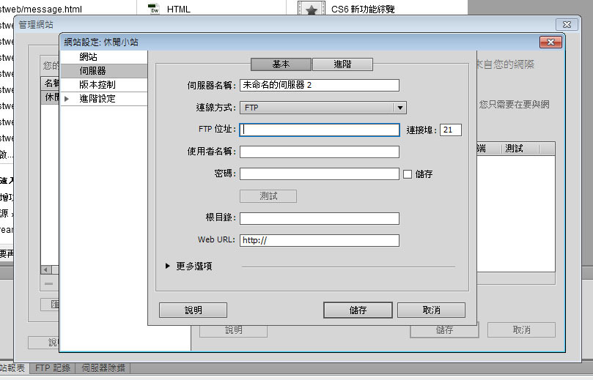This screenshot has width=593, height=380.
Task: Click the 根目錄 input field
Action: click(319, 218)
